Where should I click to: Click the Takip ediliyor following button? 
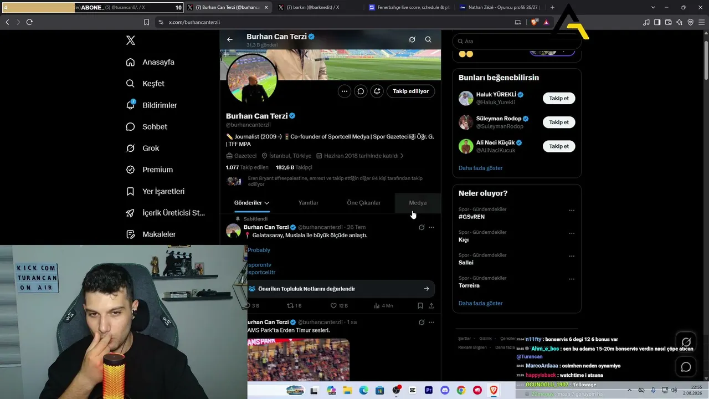pos(410,91)
